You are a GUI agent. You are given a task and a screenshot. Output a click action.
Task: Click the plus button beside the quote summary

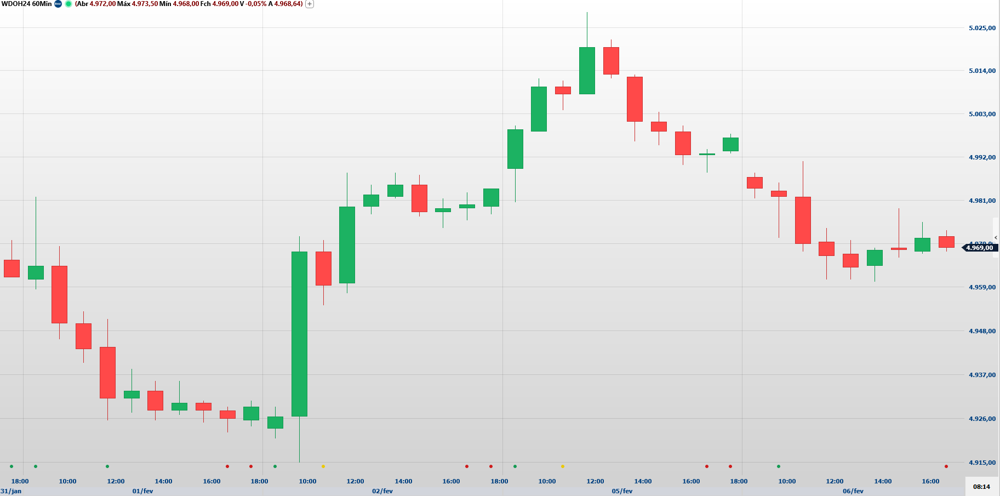pos(310,4)
